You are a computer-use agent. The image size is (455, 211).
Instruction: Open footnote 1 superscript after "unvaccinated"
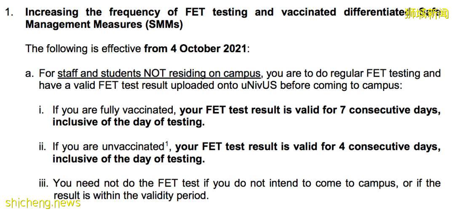[167, 143]
